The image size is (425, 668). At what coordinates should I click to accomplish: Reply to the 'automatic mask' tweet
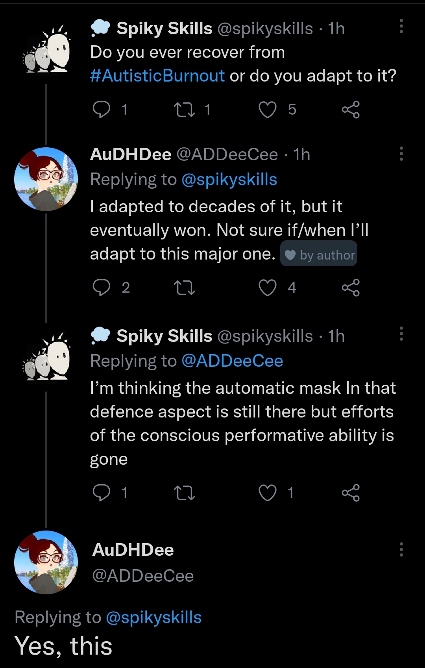(102, 493)
